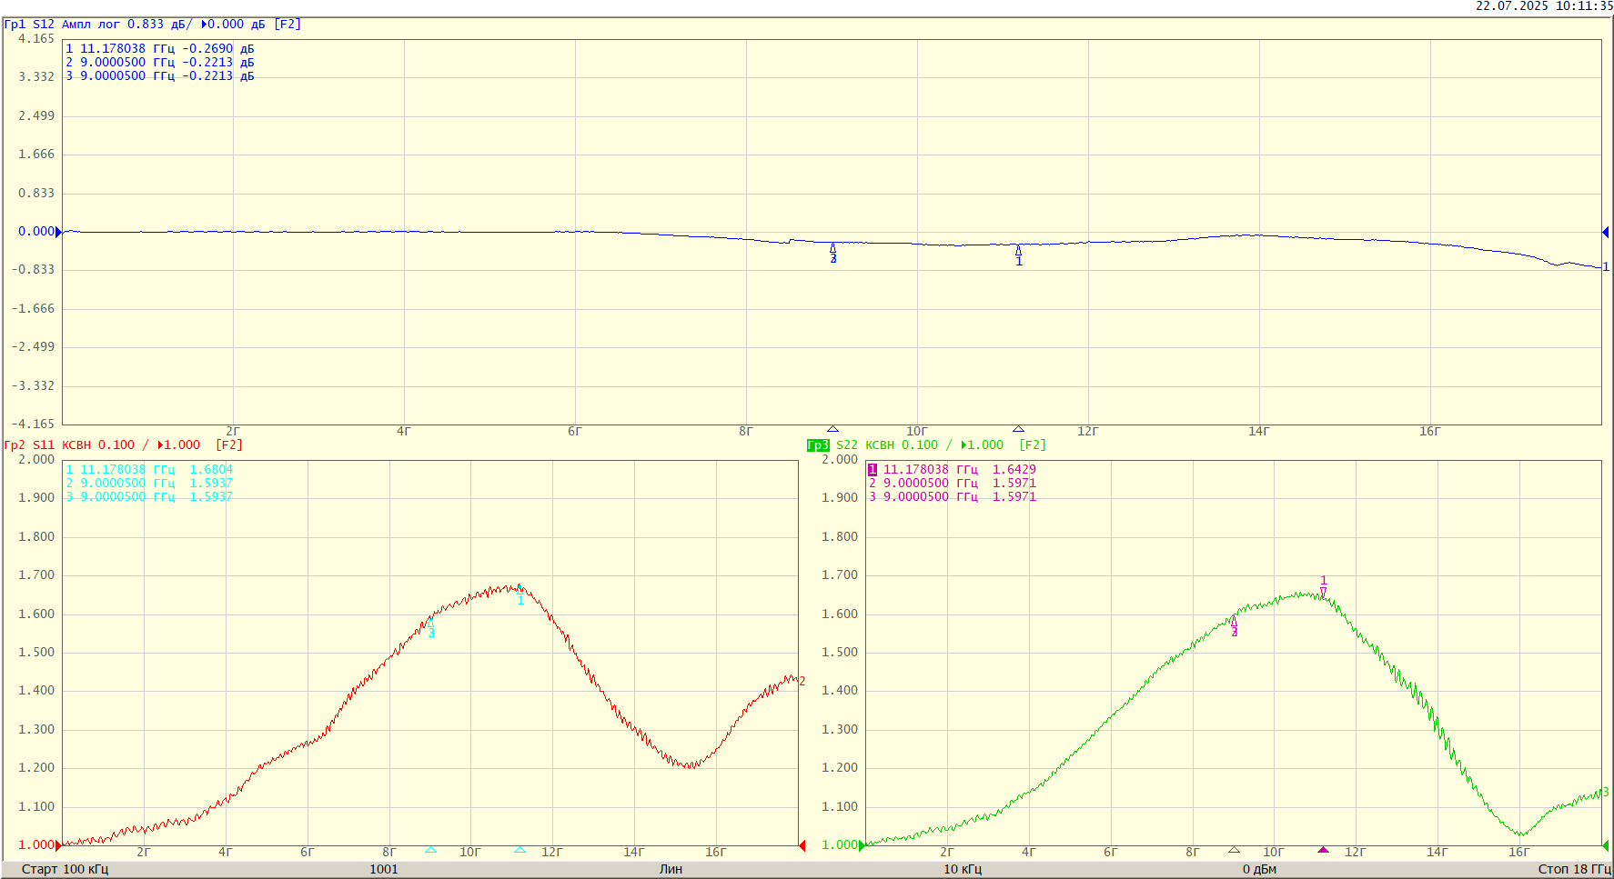Click the Стоп 18 ГГц stop frequency field

click(x=1573, y=870)
